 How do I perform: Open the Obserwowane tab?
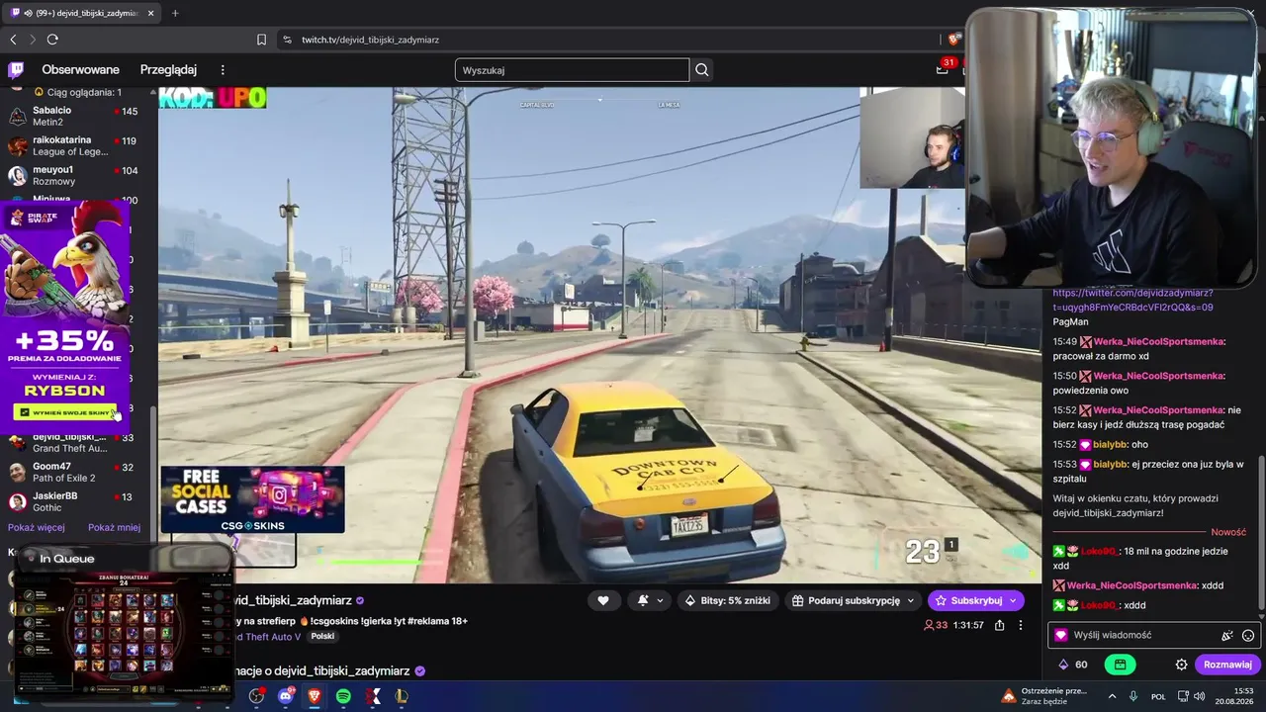point(80,69)
